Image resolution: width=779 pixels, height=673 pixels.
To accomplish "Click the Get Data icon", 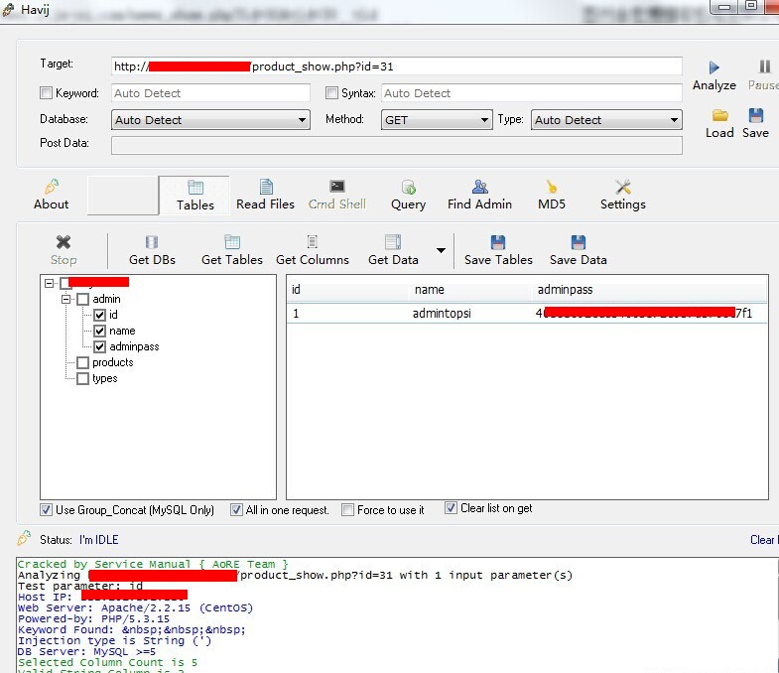I will pos(393,242).
